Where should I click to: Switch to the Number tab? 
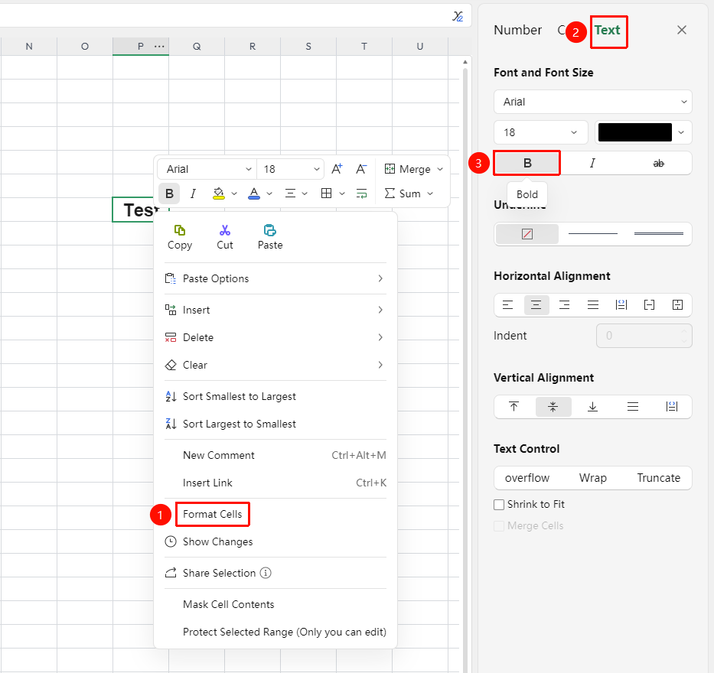coord(518,30)
